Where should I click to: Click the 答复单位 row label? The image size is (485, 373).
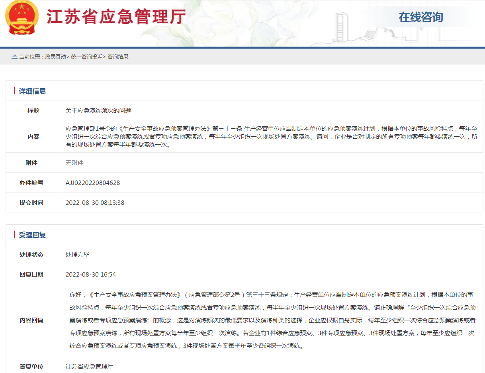point(31,366)
